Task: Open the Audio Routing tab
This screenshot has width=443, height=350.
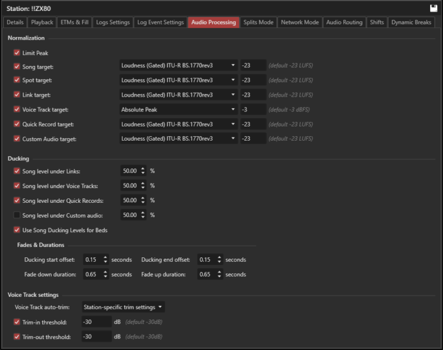Action: tap(344, 22)
